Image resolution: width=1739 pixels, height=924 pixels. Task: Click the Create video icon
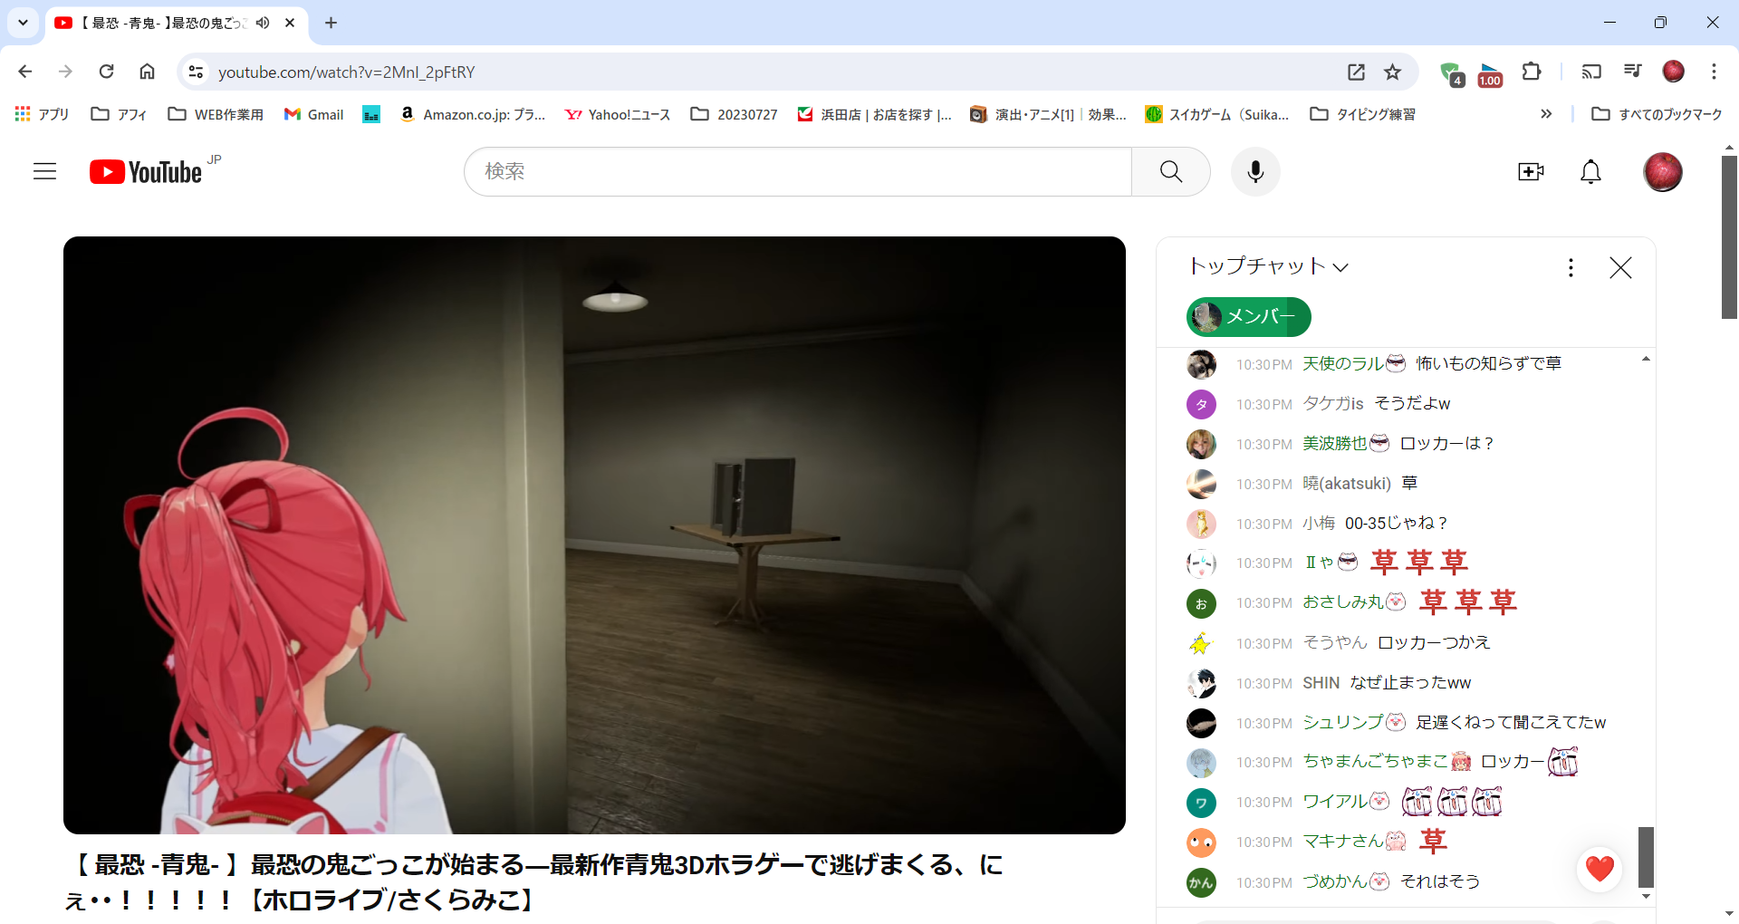[1531, 171]
